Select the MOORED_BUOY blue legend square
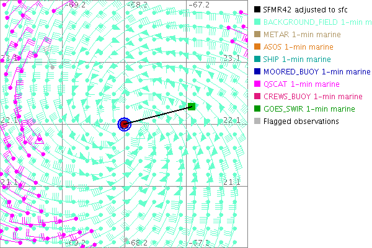Screen dimensions: 372x248 pos(257,71)
